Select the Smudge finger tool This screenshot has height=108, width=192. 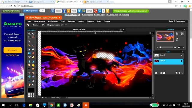click(29, 65)
